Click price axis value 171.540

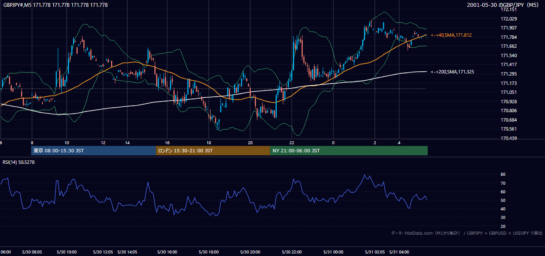(x=509, y=55)
